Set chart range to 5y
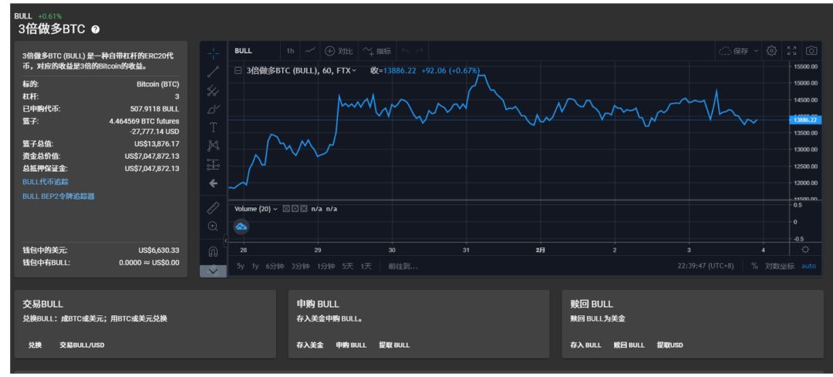 pos(241,266)
